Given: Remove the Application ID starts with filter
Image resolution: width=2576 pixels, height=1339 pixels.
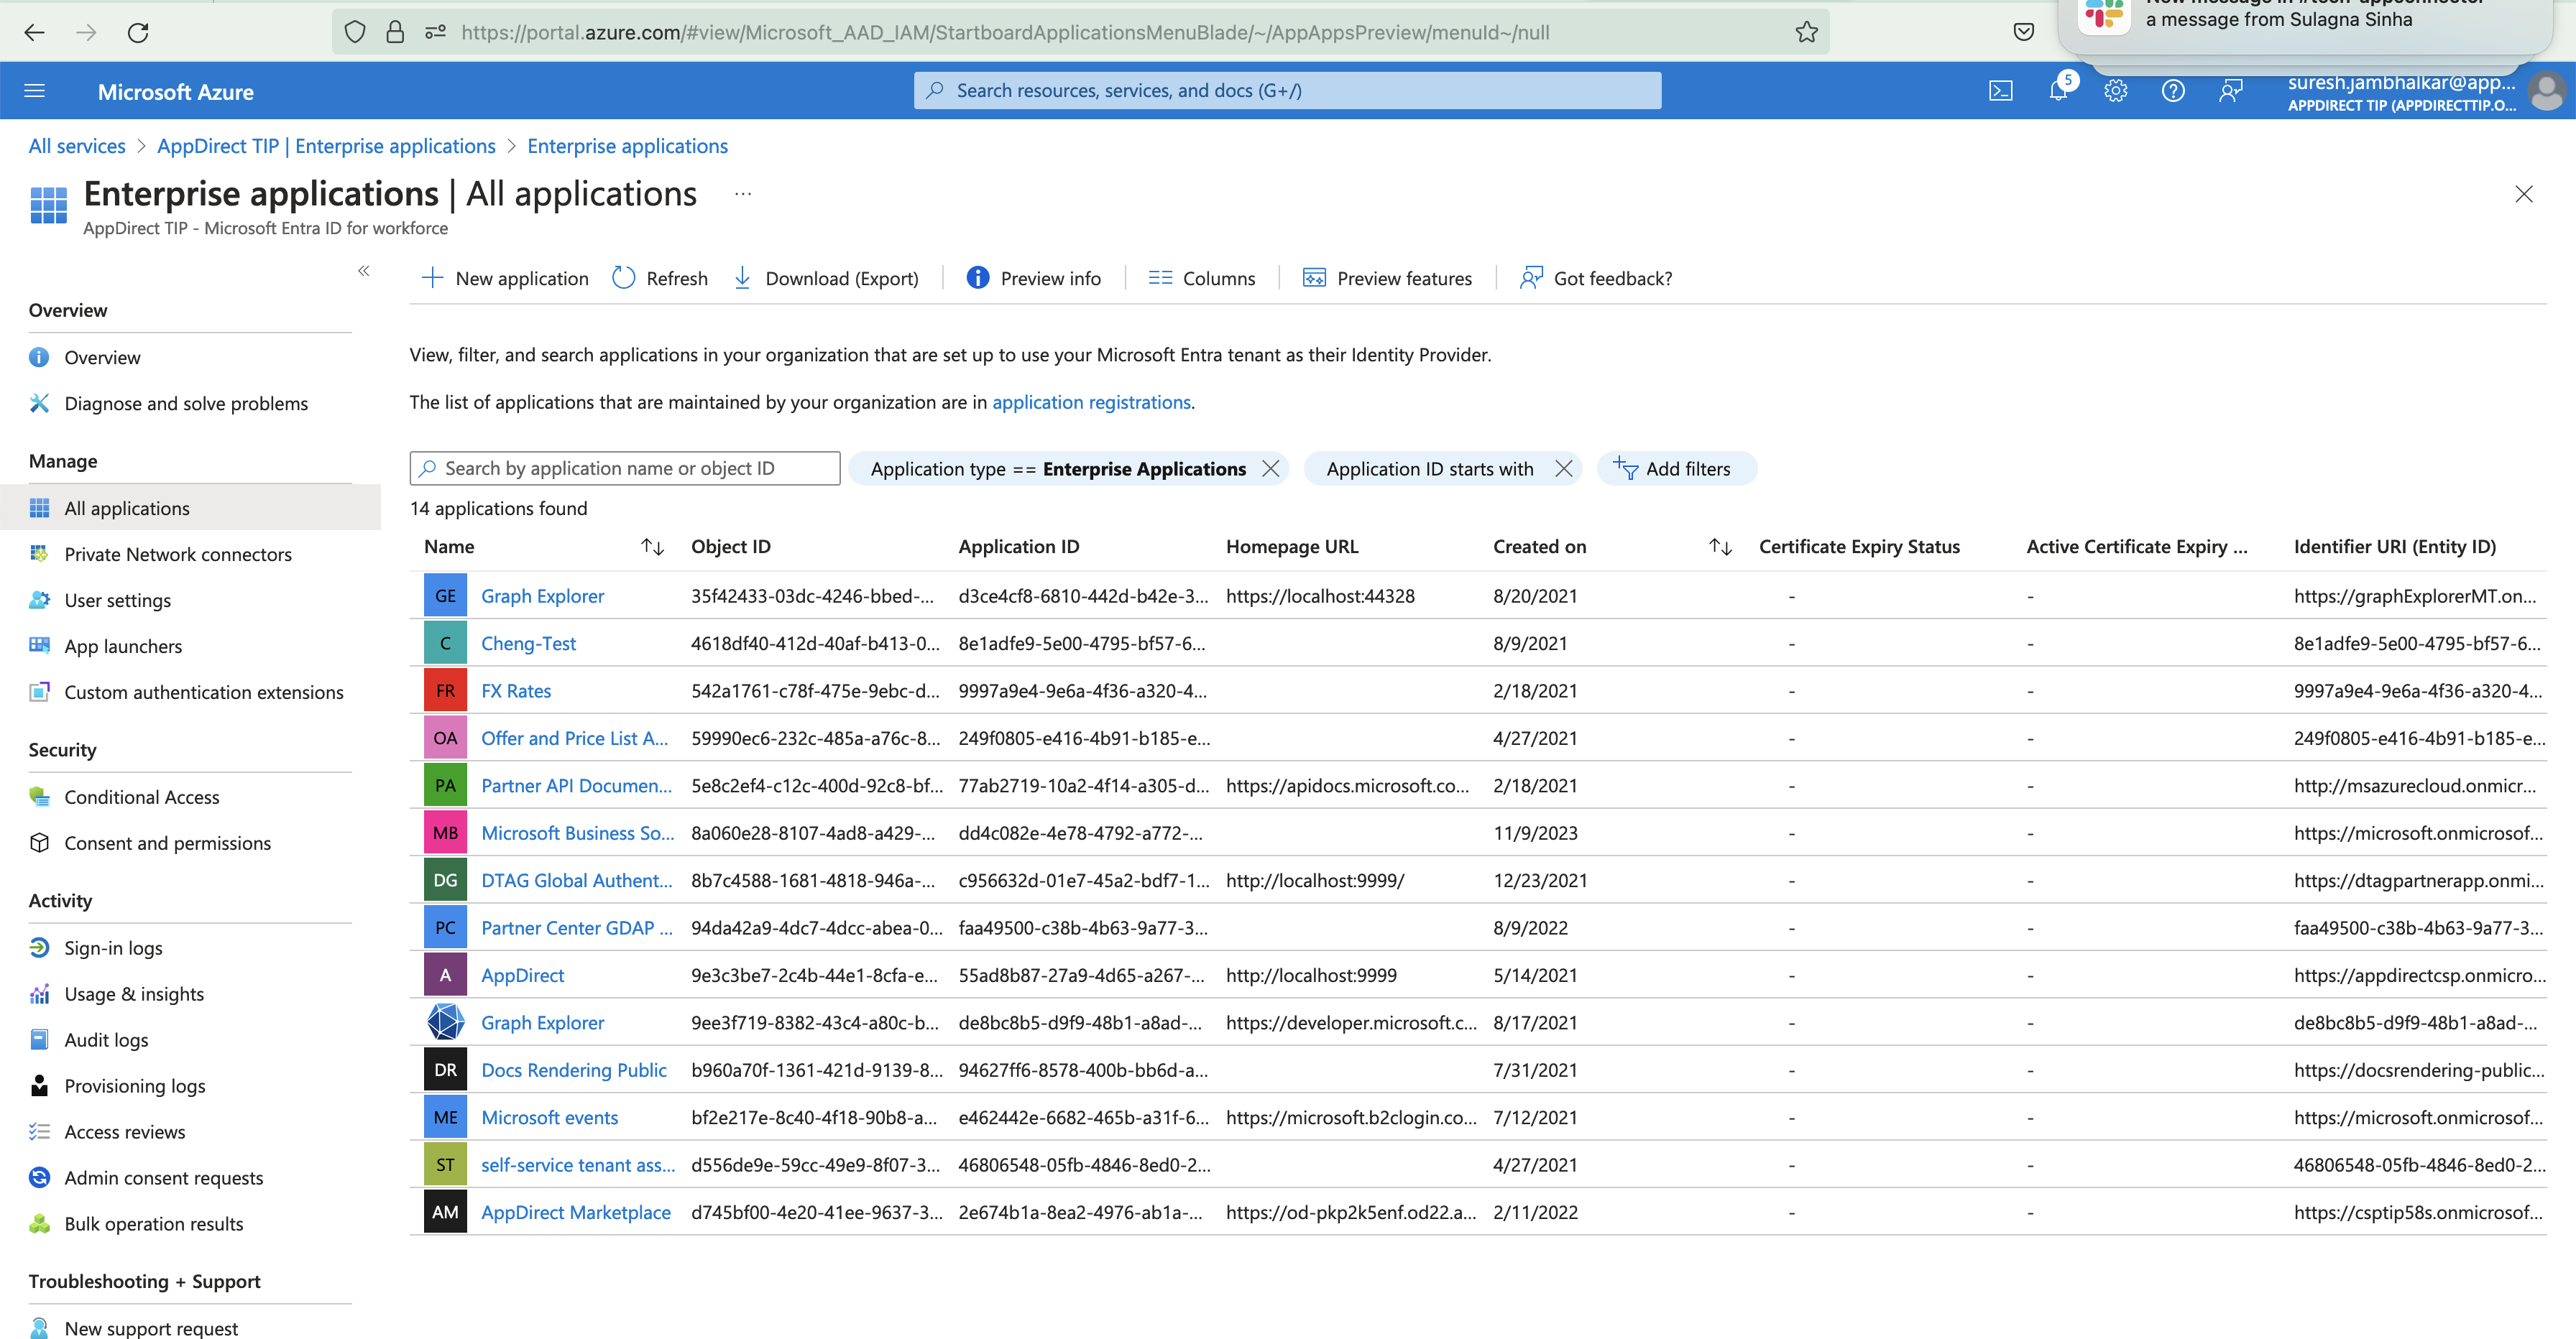Looking at the screenshot, I should [1564, 468].
